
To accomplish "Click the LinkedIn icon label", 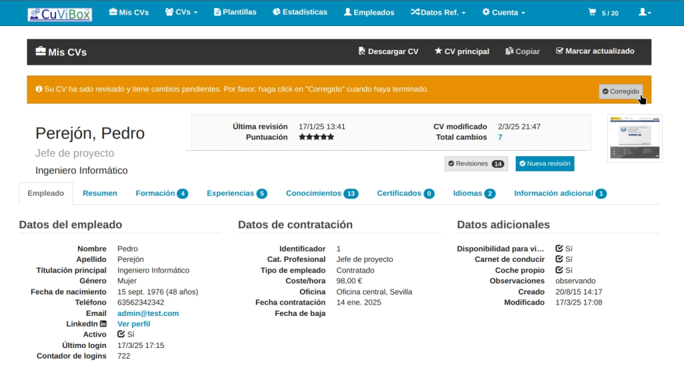I will coord(103,324).
